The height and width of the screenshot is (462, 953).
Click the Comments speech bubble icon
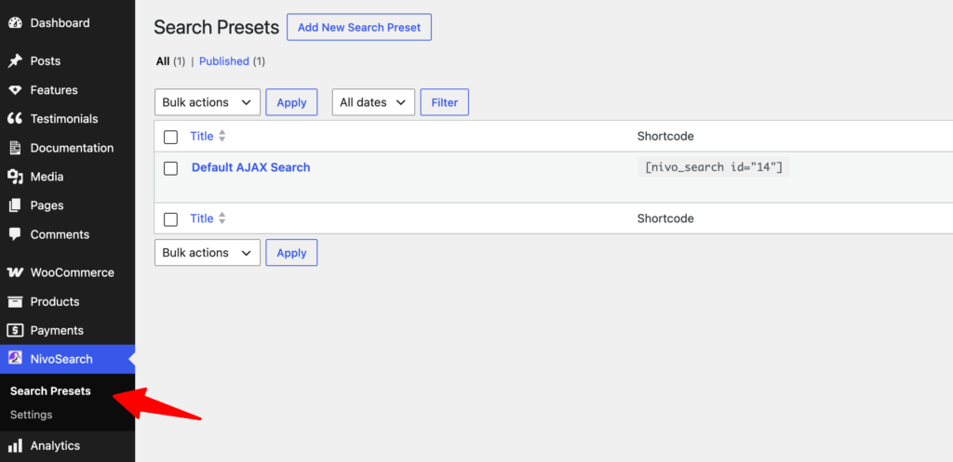click(x=15, y=234)
